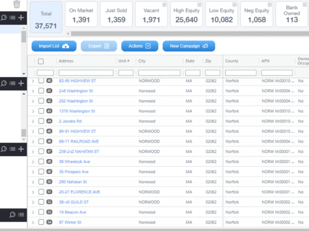Click the left arrow of horizontal cards scrollbar
The image size is (309, 231).
(68, 34)
